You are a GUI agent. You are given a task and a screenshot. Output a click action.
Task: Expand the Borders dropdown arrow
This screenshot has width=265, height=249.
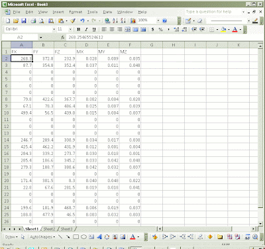217,29
